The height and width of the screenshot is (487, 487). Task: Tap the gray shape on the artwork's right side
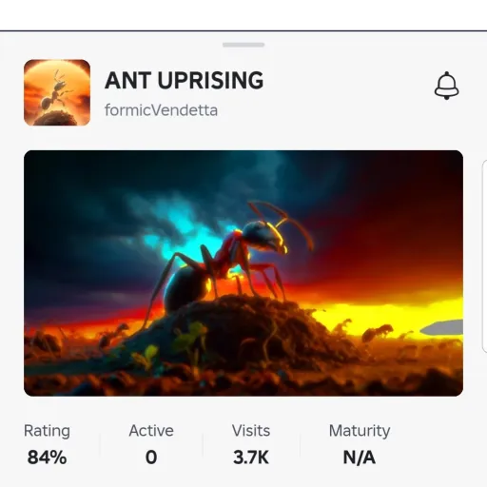tap(441, 327)
